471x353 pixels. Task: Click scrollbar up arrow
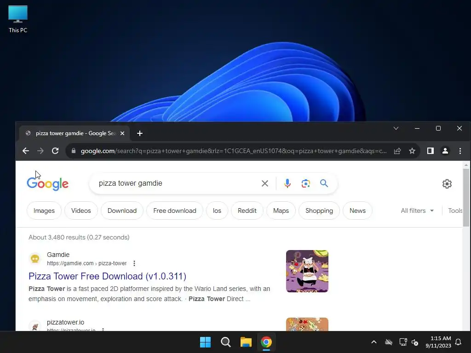tap(466, 165)
